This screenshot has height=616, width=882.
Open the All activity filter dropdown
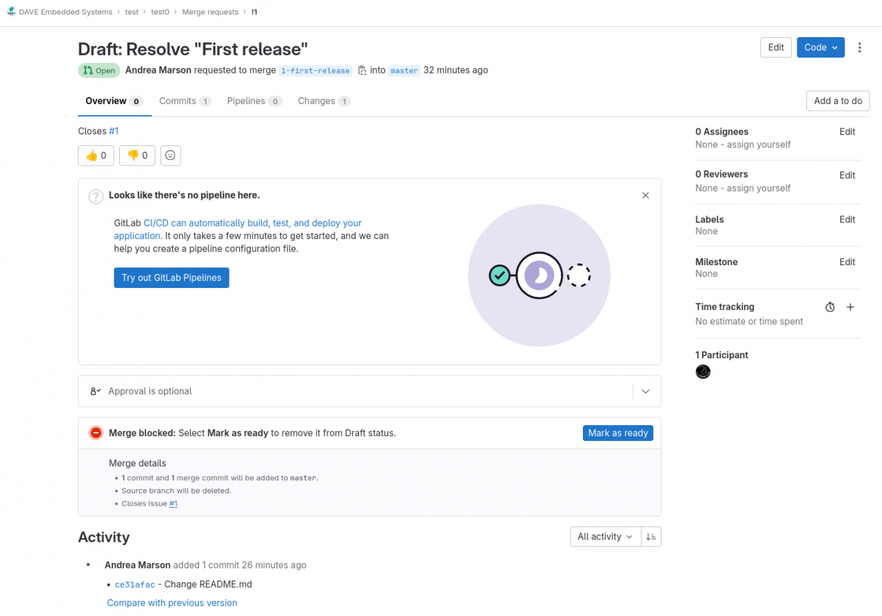click(605, 537)
